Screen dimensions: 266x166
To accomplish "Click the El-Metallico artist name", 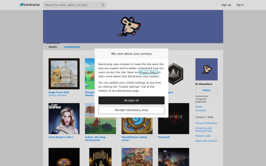I will (x=204, y=84).
